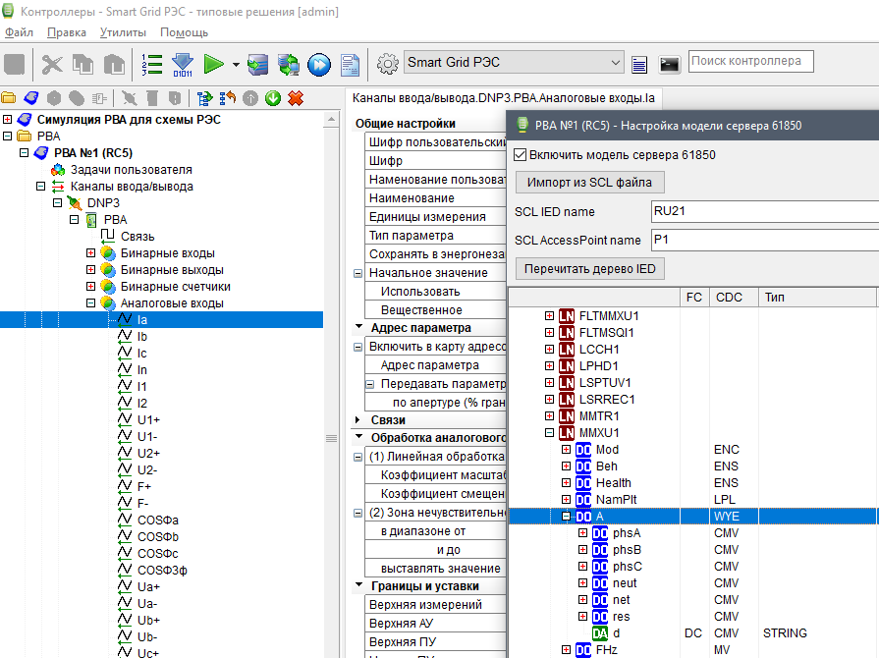
Task: Click the green down-arrow move icon
Action: click(x=273, y=98)
